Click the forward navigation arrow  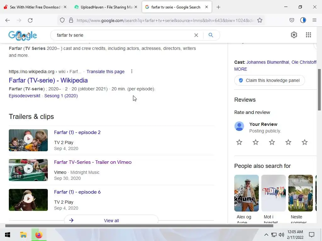(x=19, y=20)
